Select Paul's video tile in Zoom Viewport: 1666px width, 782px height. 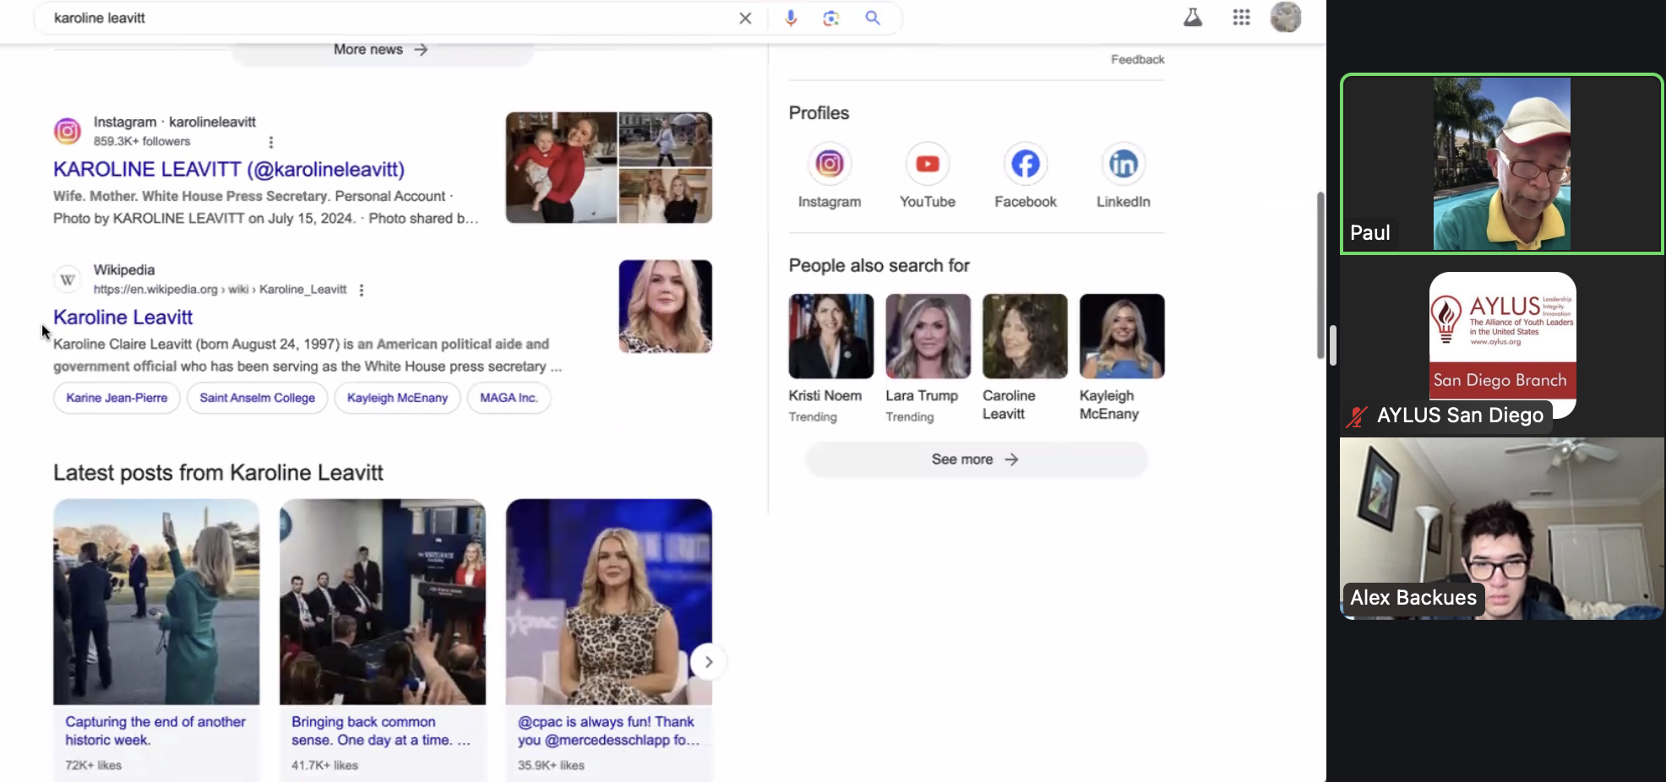coord(1501,164)
